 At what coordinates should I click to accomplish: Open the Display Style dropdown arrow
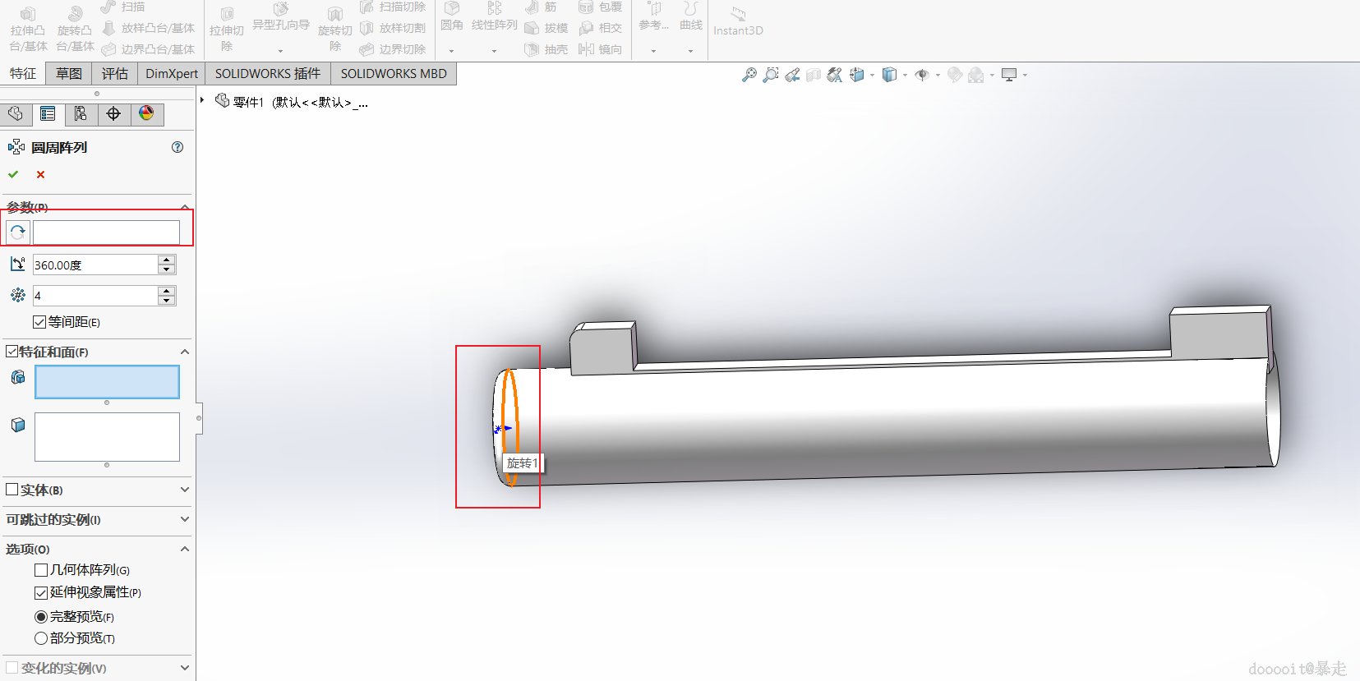(x=905, y=76)
